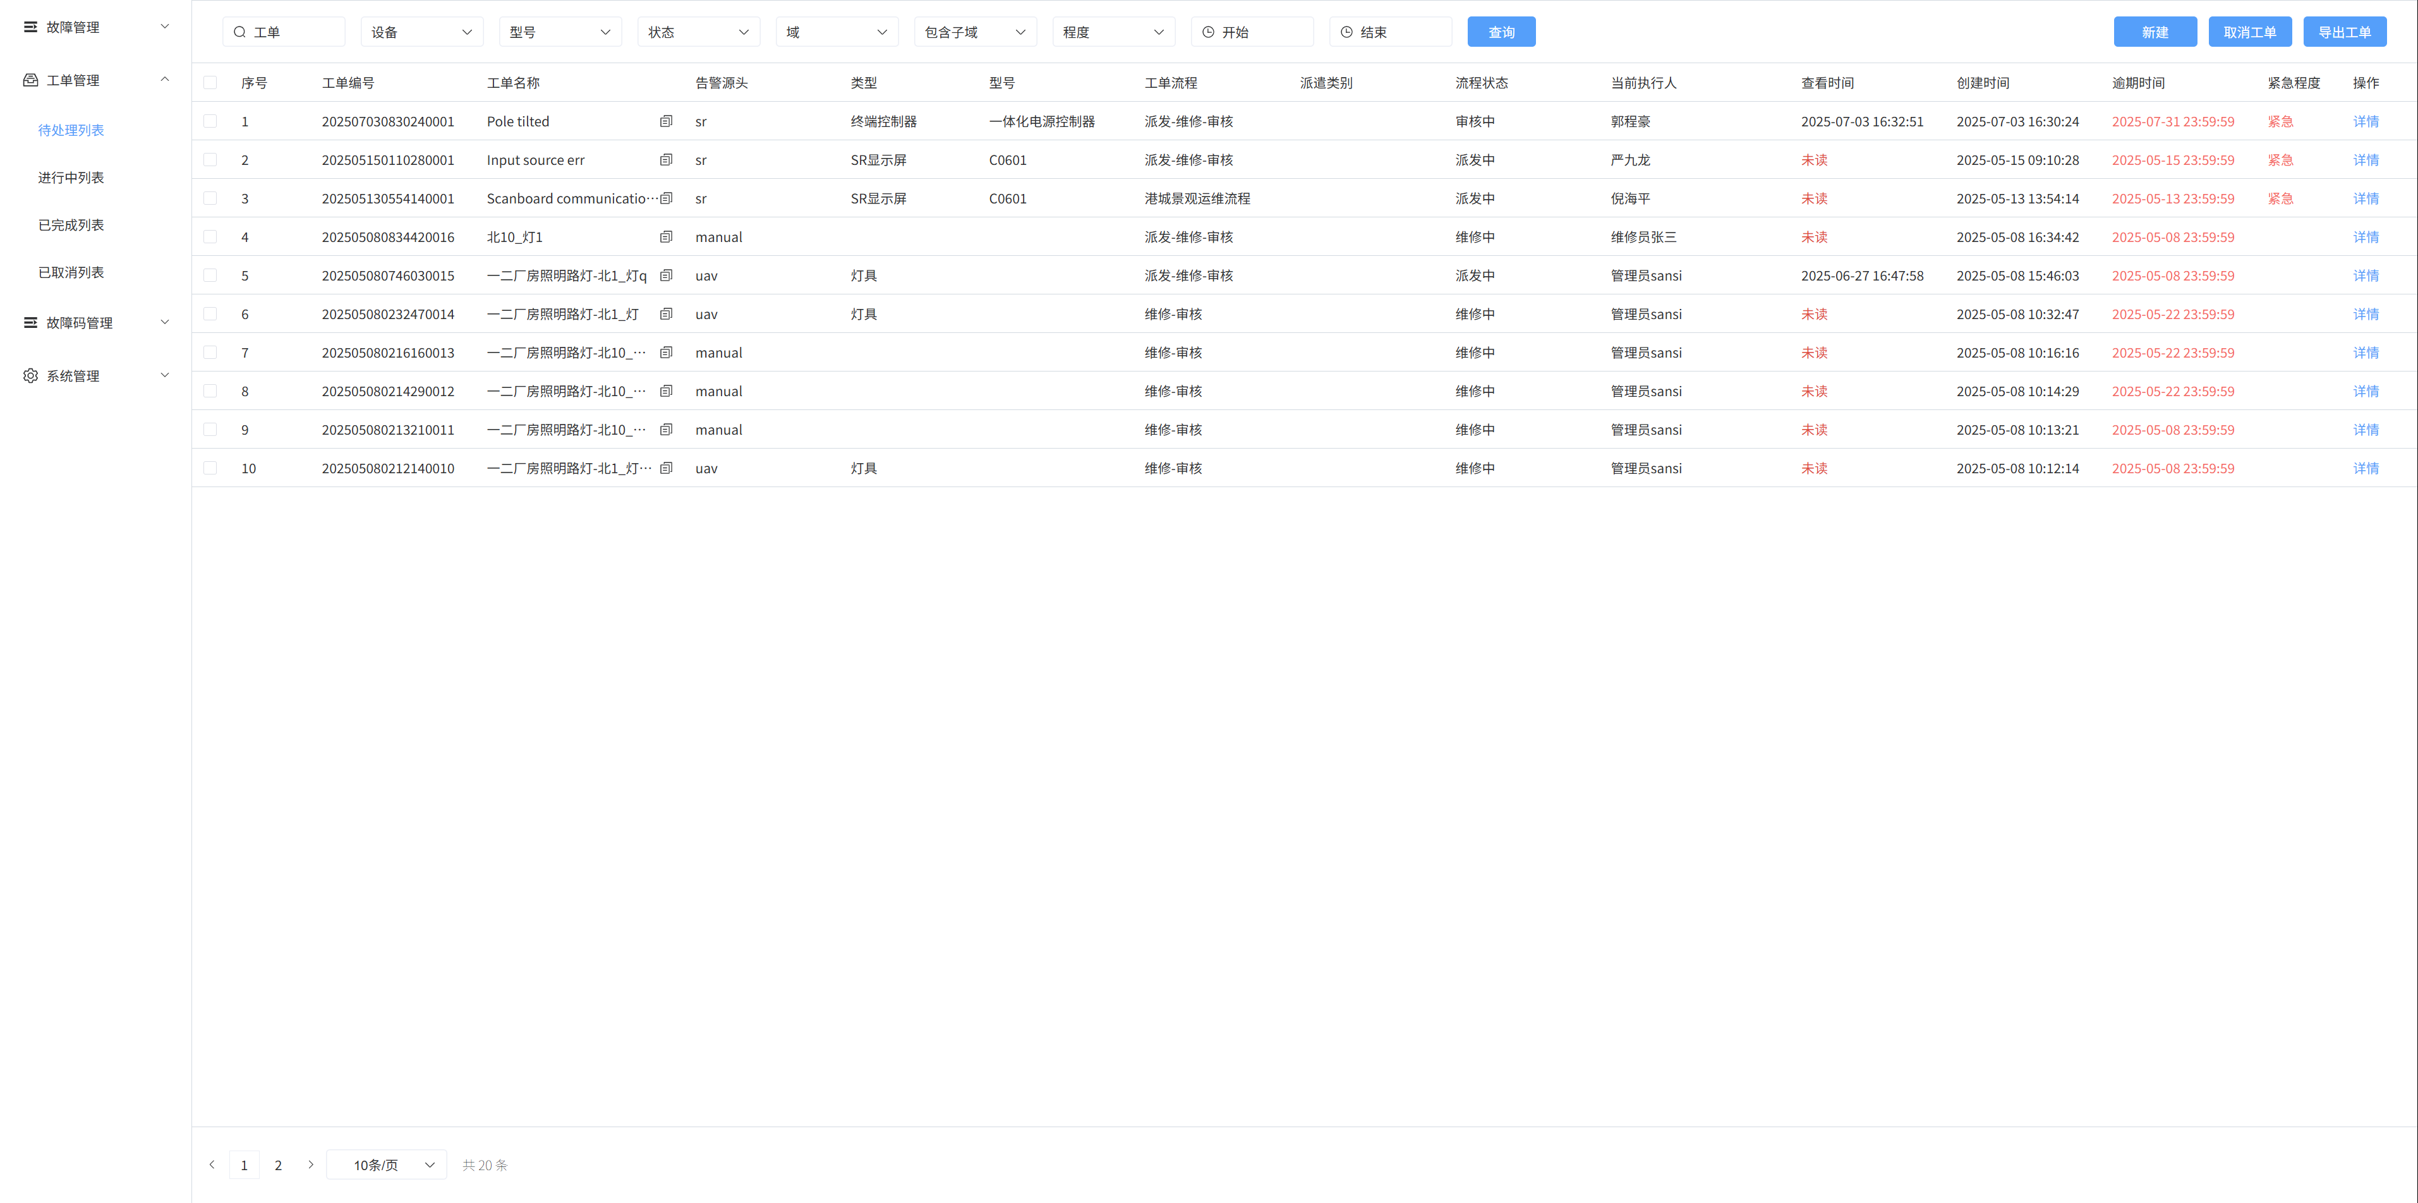
Task: Check row 3 Scanboard checkbox
Action: click(x=210, y=198)
